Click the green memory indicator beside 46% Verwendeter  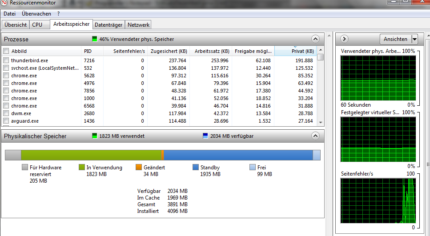pos(95,39)
